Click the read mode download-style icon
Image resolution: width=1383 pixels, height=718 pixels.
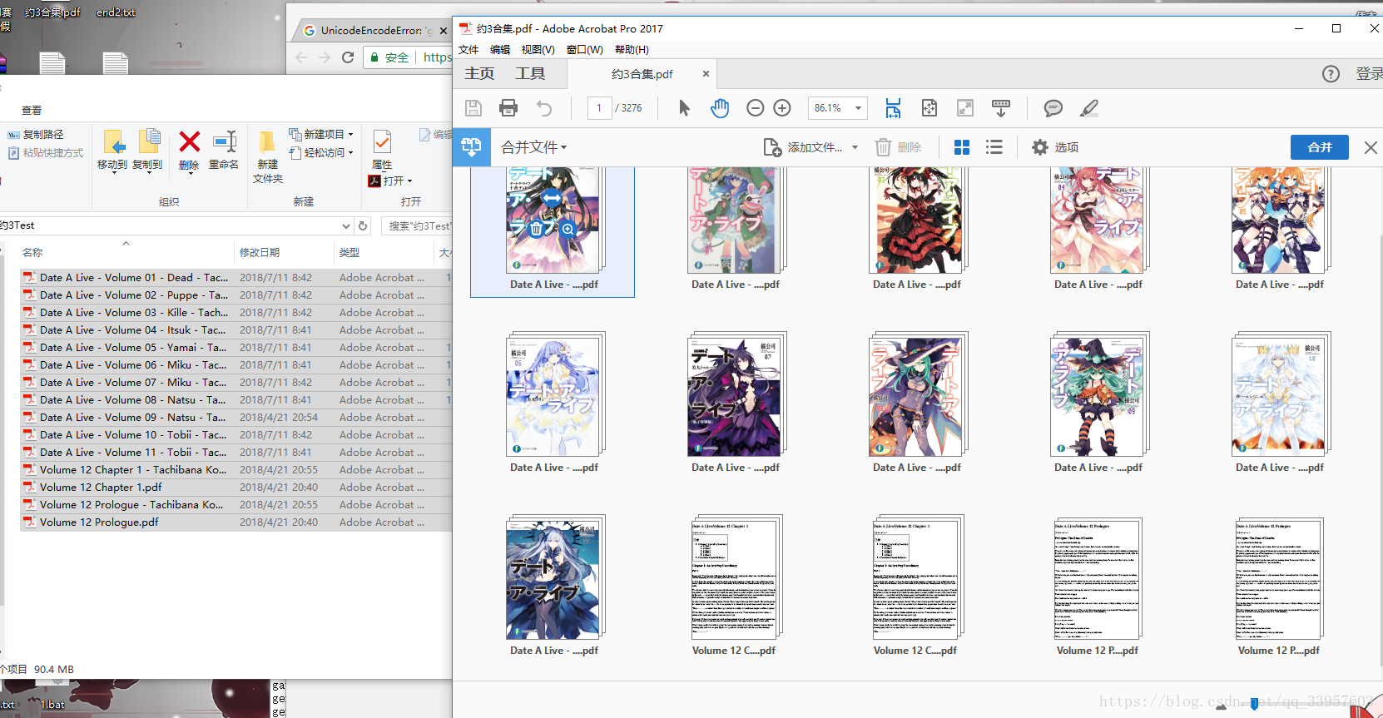tap(1001, 108)
